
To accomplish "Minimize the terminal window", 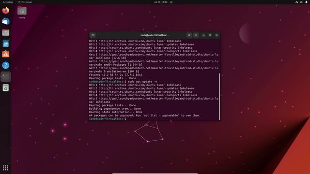I will (x=203, y=35).
